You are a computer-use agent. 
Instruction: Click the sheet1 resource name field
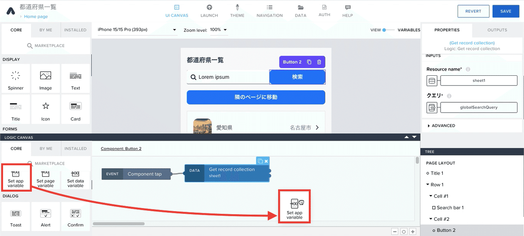coord(479,81)
